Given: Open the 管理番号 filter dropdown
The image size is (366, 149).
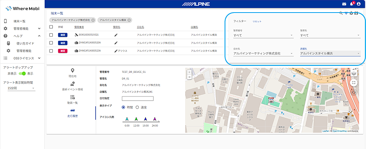Looking at the screenshot, I should (263, 35).
